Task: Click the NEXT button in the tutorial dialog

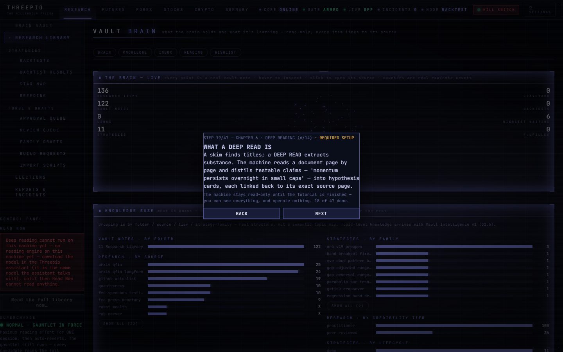Action: (321, 214)
